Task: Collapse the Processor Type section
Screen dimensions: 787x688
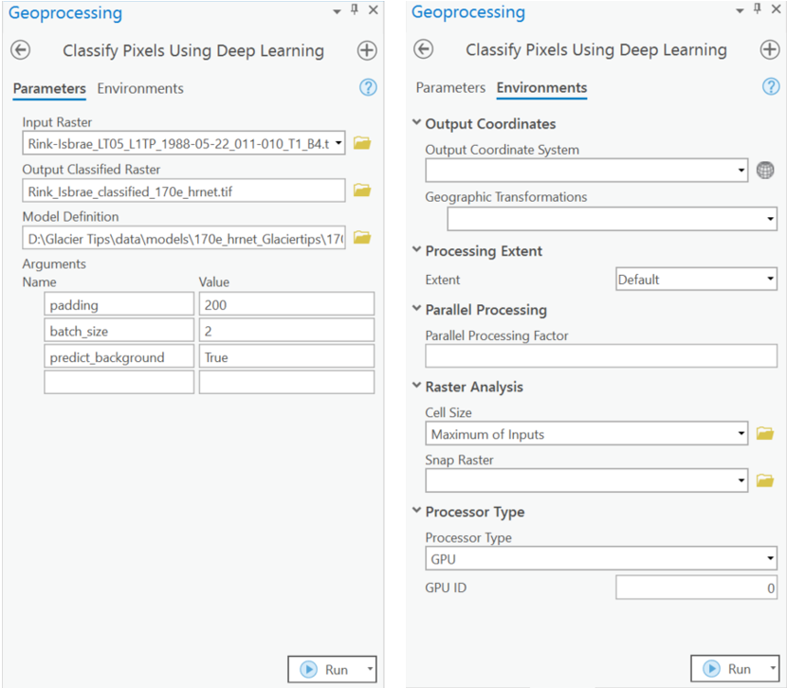Action: click(416, 512)
